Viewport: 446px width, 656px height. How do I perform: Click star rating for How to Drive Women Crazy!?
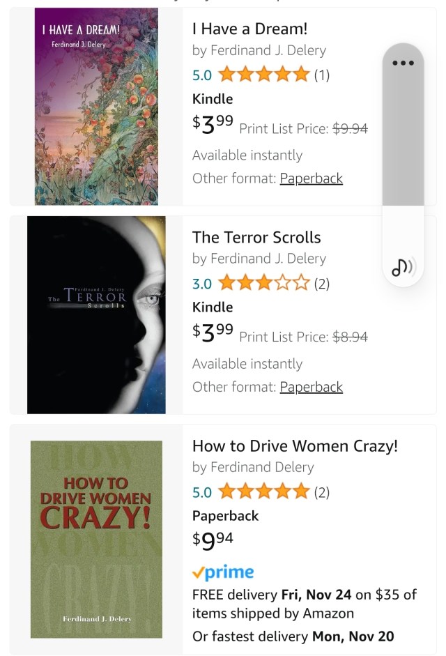(264, 492)
